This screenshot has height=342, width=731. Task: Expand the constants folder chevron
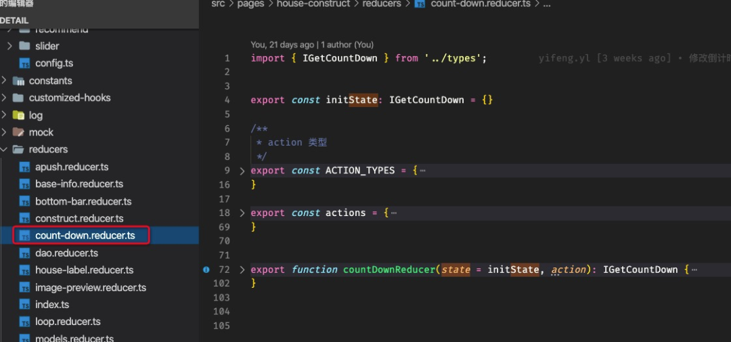[4, 81]
